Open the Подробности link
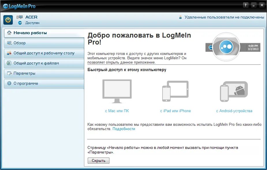Screen dimensions: 267x170 pyautogui.click(x=124, y=129)
